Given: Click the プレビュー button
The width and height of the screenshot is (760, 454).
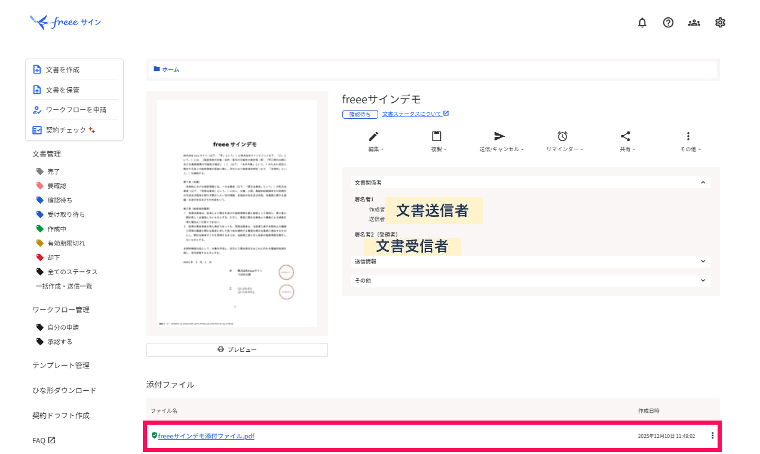Looking at the screenshot, I should pos(237,349).
